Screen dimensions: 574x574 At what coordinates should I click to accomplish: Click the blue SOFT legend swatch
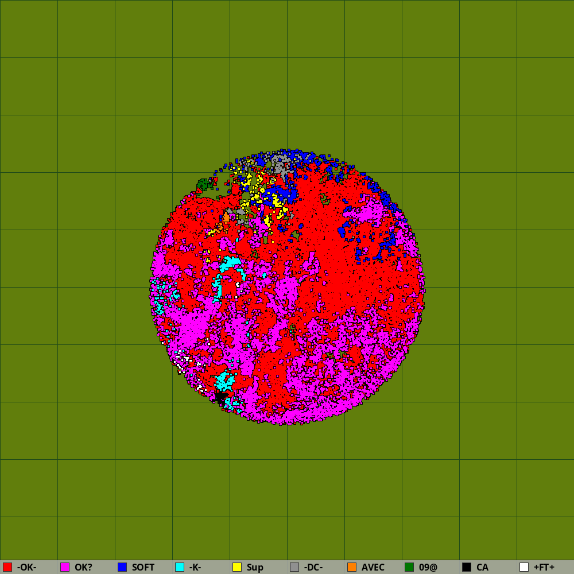[x=122, y=567]
